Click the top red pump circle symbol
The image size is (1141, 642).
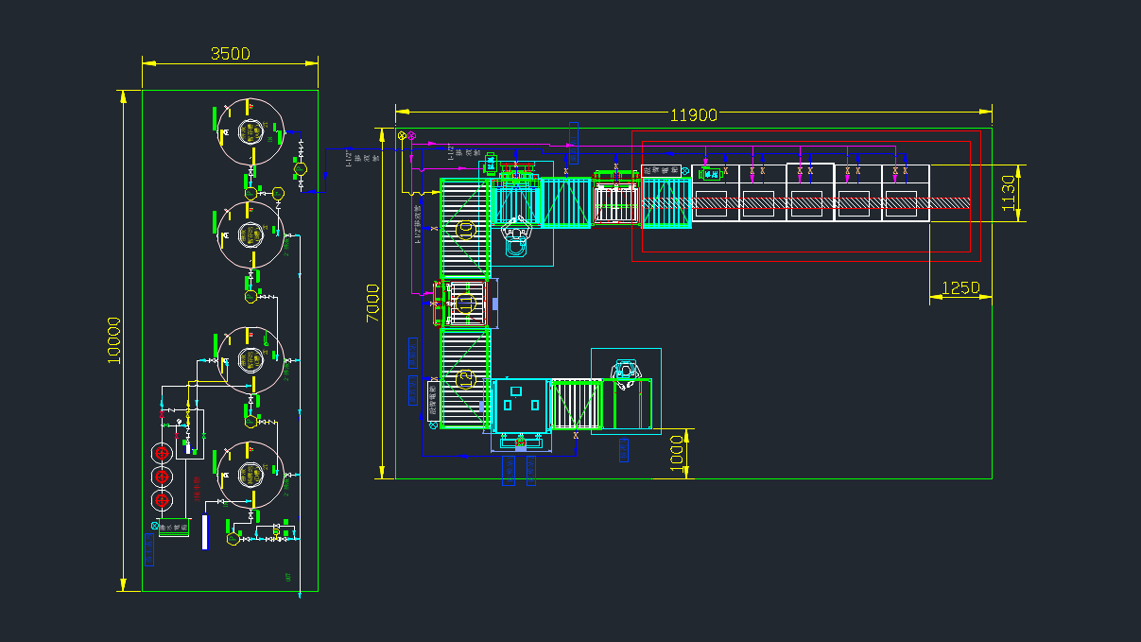click(162, 452)
